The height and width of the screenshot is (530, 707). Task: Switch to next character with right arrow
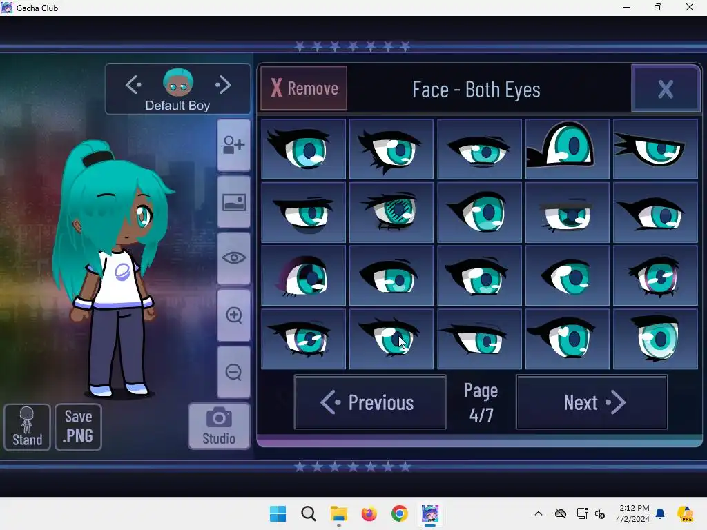(x=223, y=85)
